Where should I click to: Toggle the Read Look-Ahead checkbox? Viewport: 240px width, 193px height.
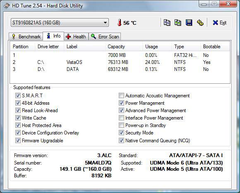[x=18, y=110]
